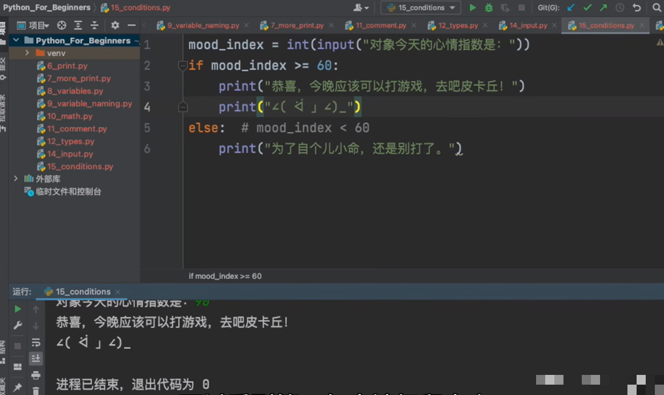Click the fold end marker on line 4

point(183,107)
